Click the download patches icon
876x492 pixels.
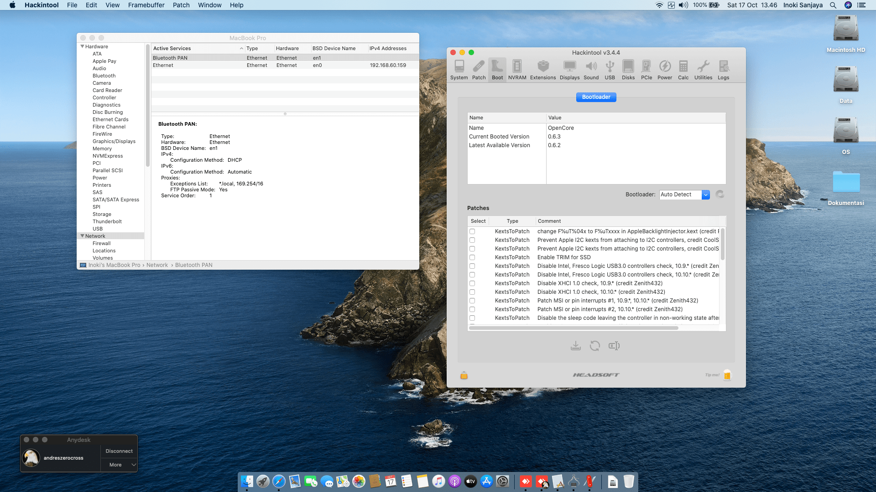pos(576,346)
